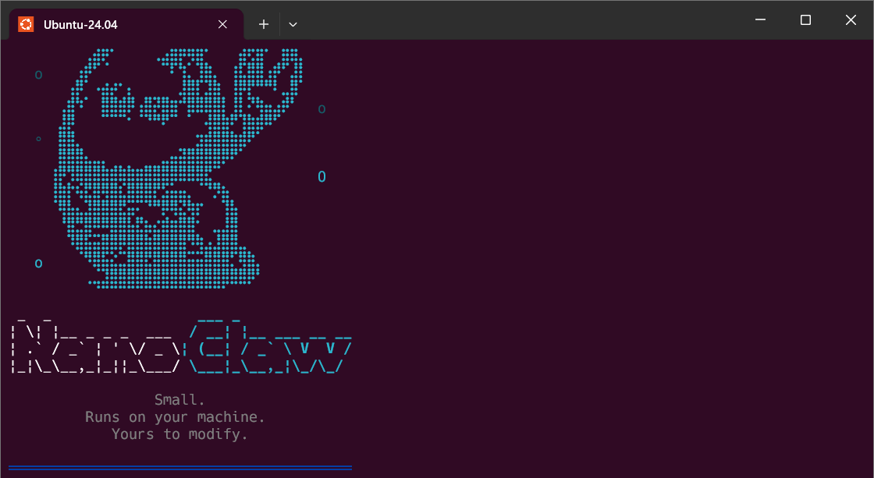The image size is (874, 478).
Task: Close the terminal window
Action: pos(851,20)
